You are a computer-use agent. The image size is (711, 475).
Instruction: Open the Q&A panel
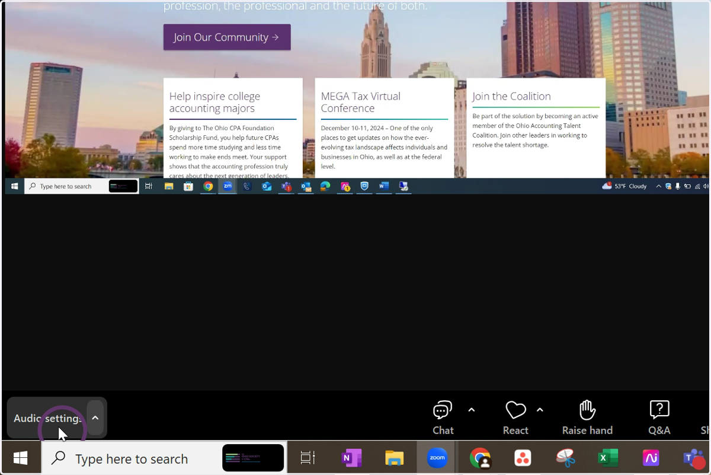pyautogui.click(x=659, y=417)
